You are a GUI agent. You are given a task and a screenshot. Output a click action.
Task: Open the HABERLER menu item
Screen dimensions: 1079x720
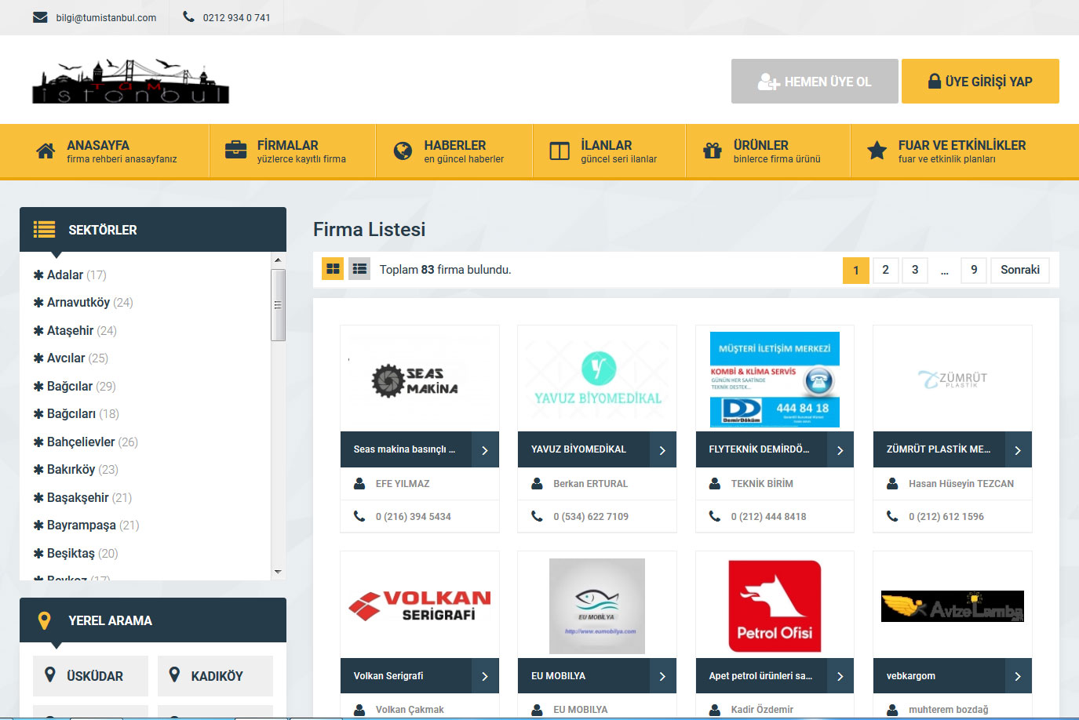(x=454, y=151)
